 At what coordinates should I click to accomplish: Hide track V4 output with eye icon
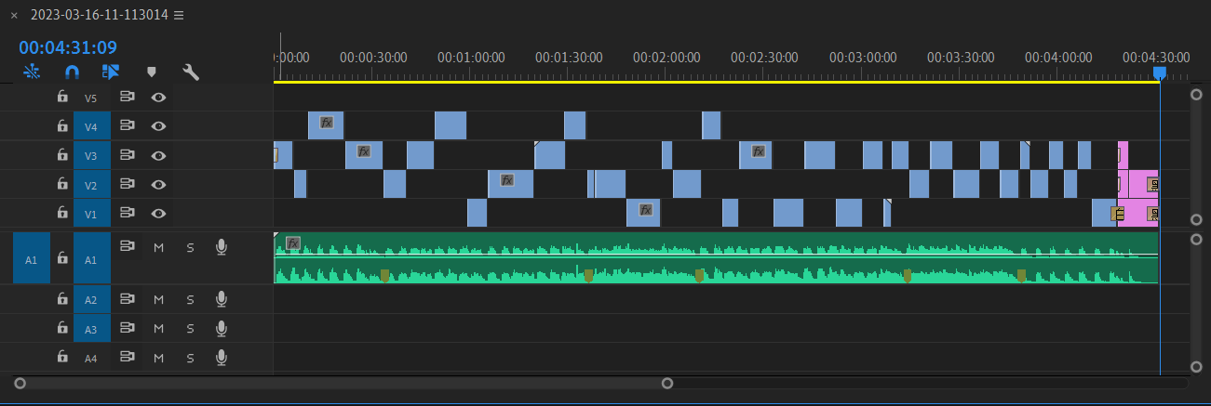click(159, 125)
